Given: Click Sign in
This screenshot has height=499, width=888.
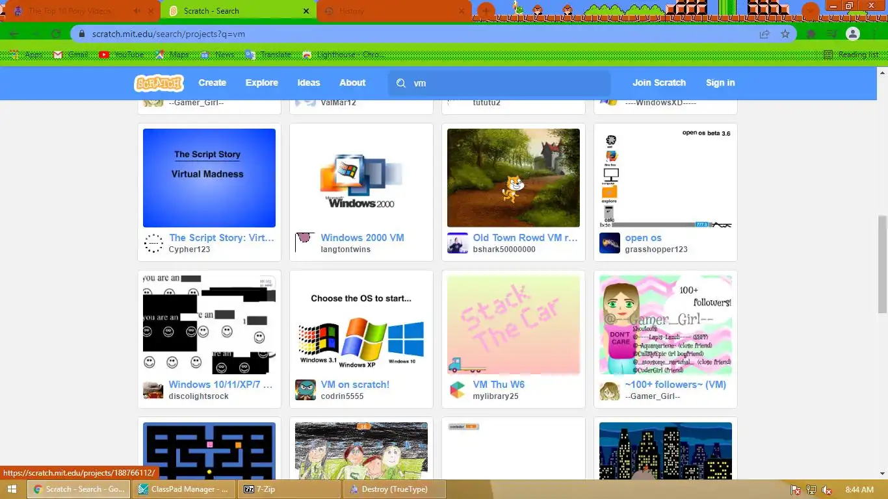Looking at the screenshot, I should pyautogui.click(x=720, y=83).
